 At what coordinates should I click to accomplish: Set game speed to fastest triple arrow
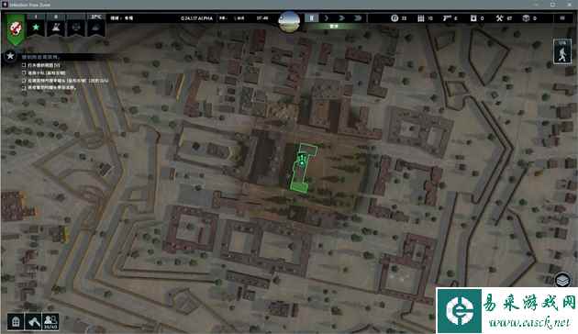[357, 17]
